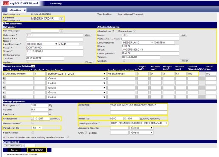Open the DUITSLAND country dropdown

click(x=42, y=44)
